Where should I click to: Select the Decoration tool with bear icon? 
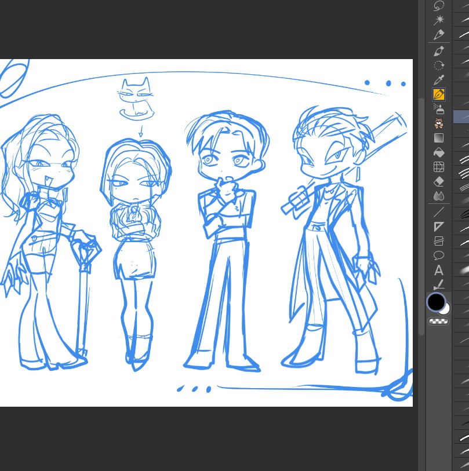pyautogui.click(x=439, y=123)
